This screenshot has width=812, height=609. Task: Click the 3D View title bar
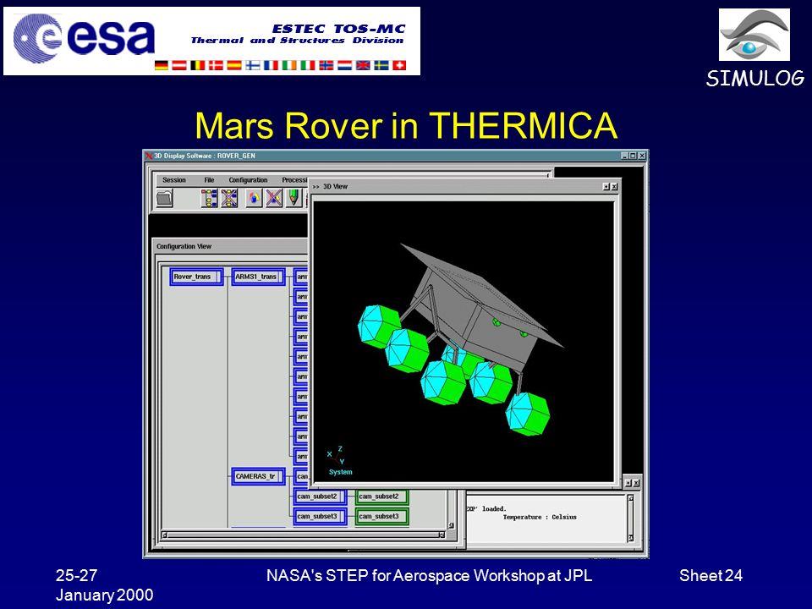(x=464, y=186)
